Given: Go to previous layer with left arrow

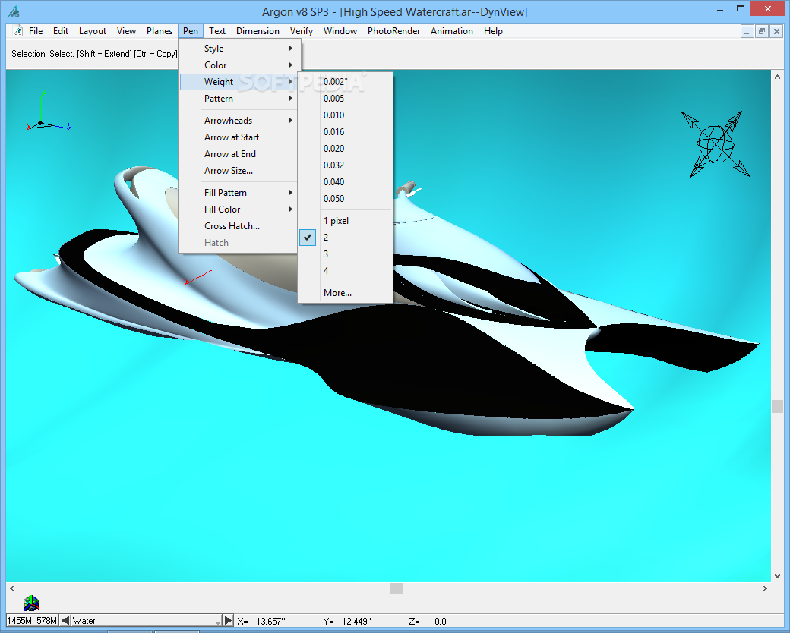Looking at the screenshot, I should [65, 620].
